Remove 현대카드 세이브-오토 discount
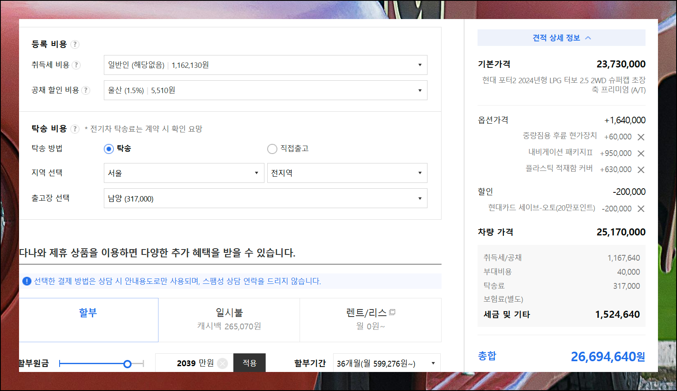677x391 pixels. pyautogui.click(x=641, y=209)
